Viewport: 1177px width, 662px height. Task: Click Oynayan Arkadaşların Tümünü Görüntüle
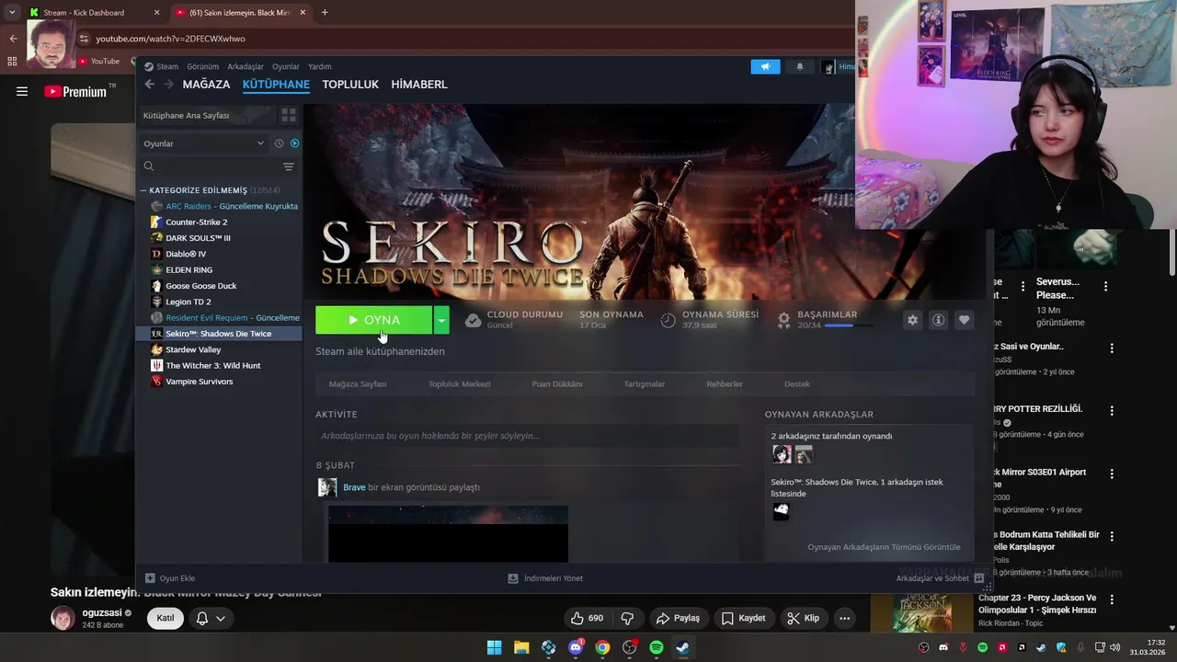pyautogui.click(x=884, y=547)
